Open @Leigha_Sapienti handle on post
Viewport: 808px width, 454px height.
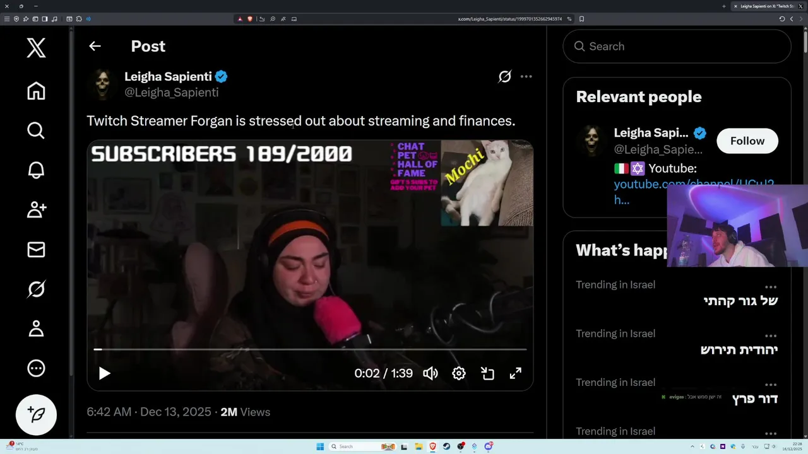[172, 92]
